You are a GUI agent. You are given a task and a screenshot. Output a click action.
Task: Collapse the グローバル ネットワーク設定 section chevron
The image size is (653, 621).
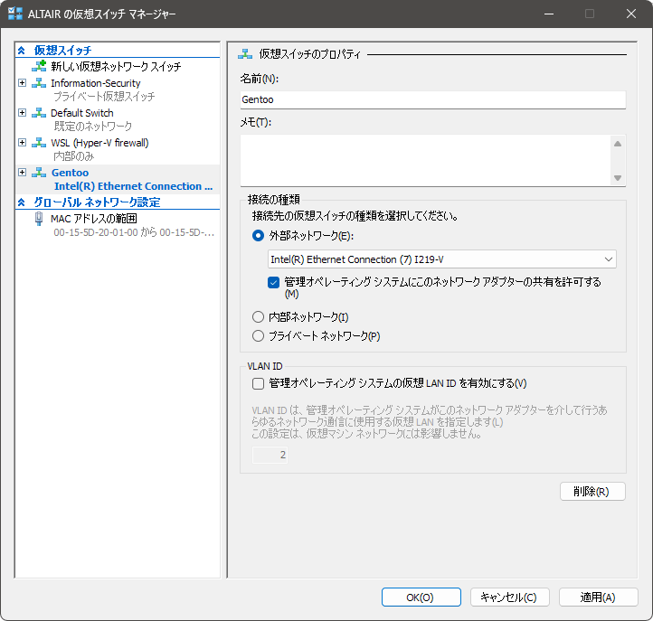22,202
